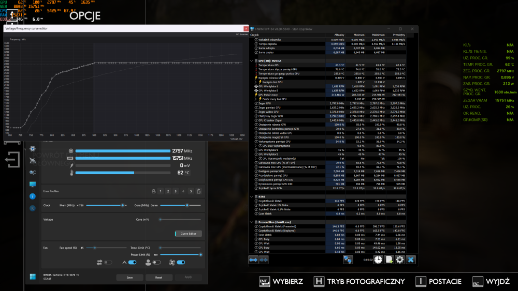The image size is (518, 291).
Task: Click the profile lock icon
Action: [198, 191]
